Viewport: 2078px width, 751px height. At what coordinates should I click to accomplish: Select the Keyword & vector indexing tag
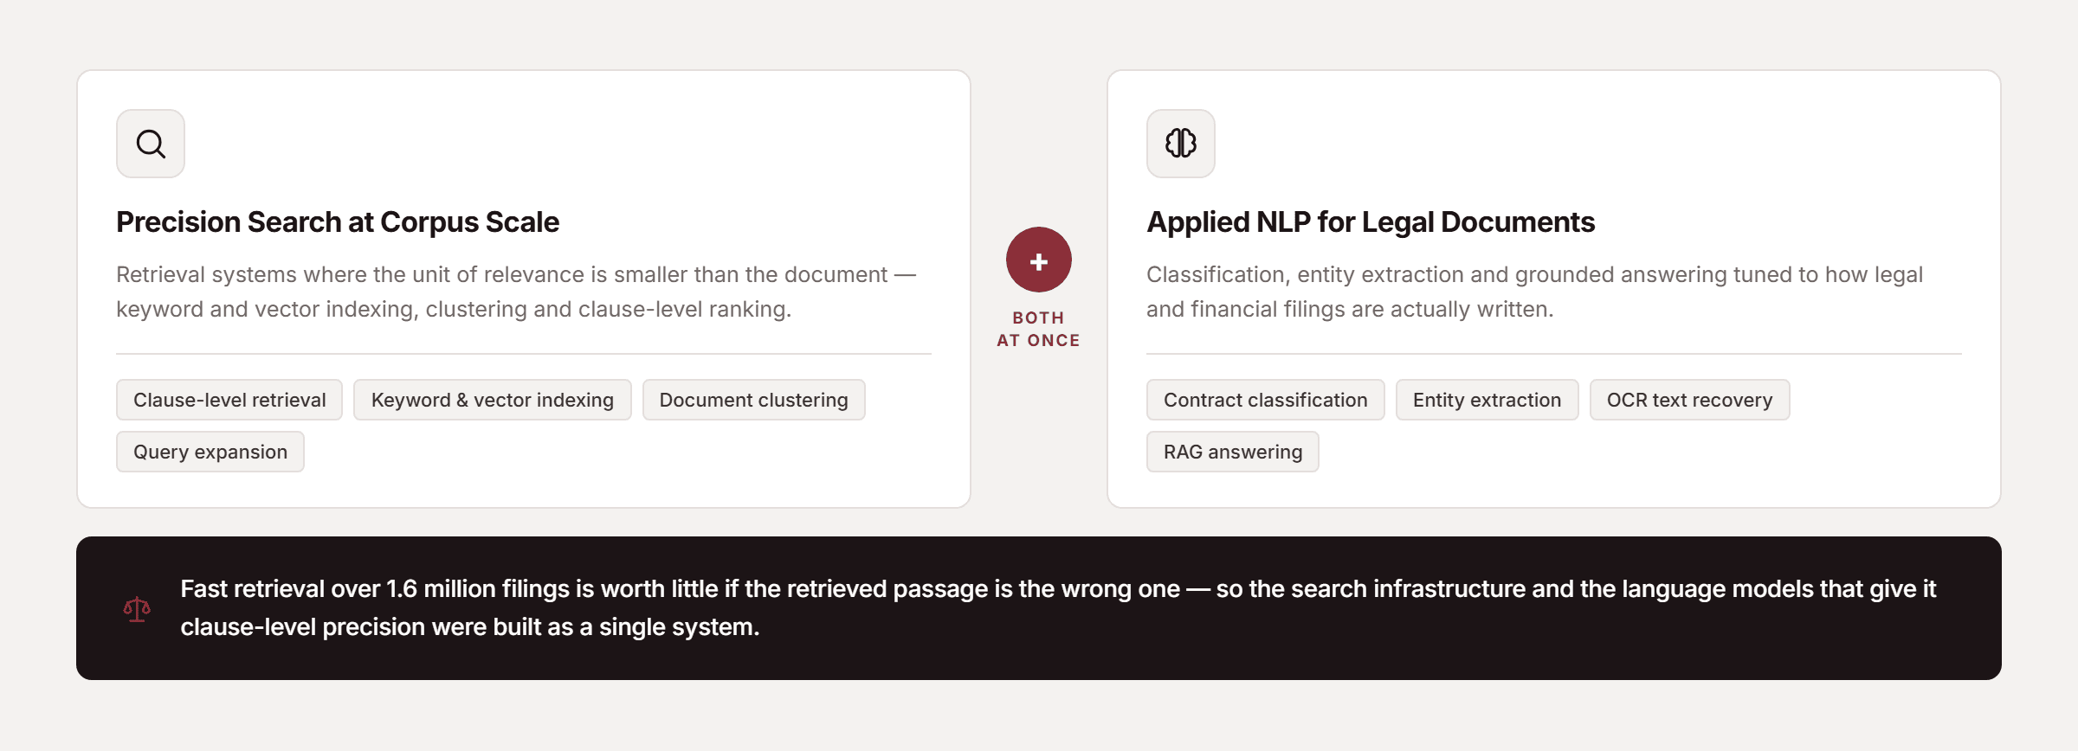coord(493,400)
